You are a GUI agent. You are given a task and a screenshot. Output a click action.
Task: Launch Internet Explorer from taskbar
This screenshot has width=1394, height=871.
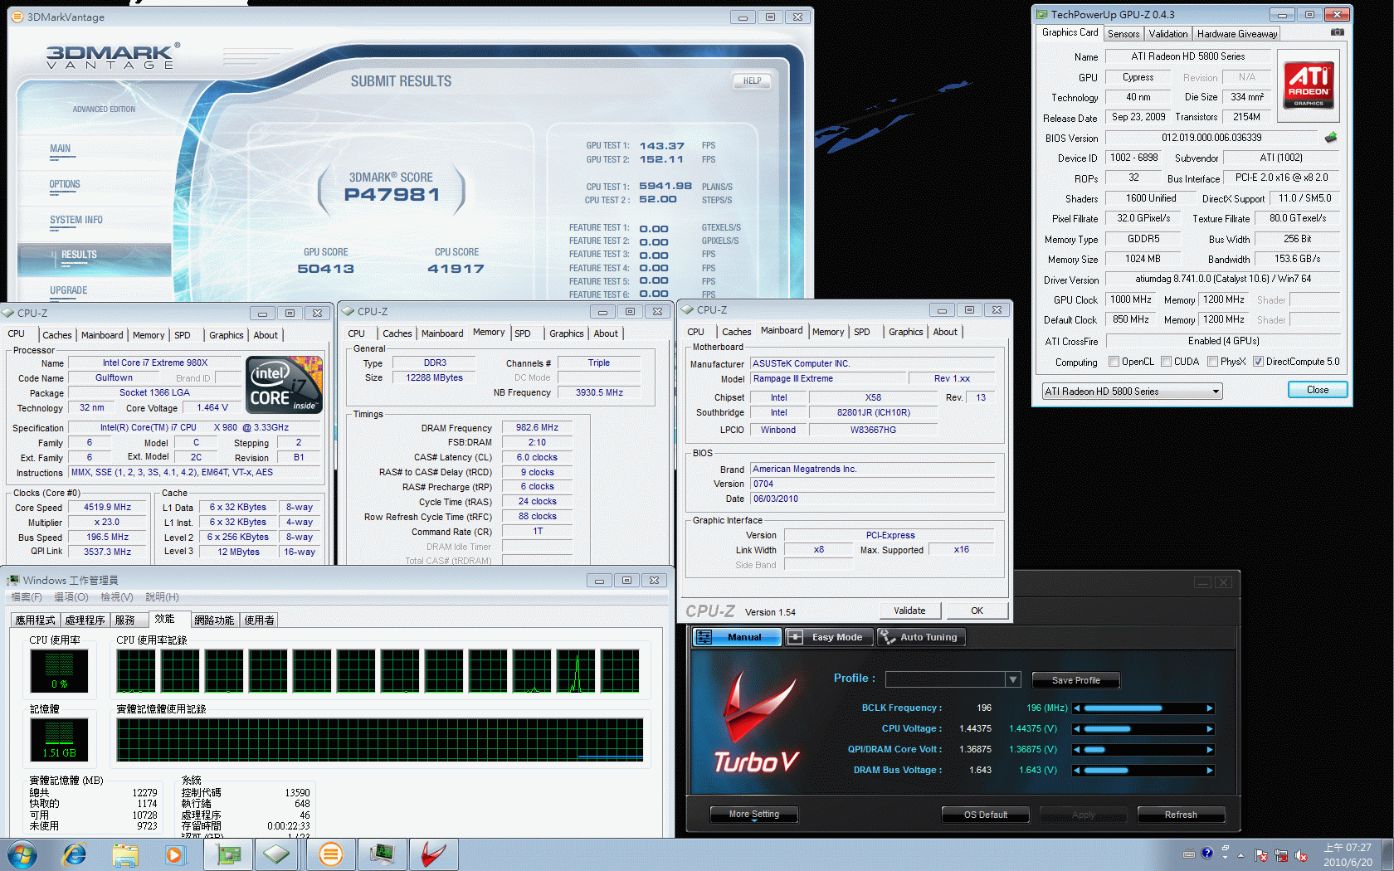click(75, 854)
